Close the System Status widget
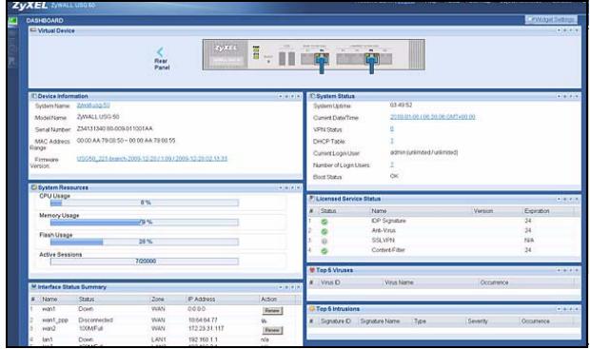The image size is (590, 349). pyautogui.click(x=577, y=96)
